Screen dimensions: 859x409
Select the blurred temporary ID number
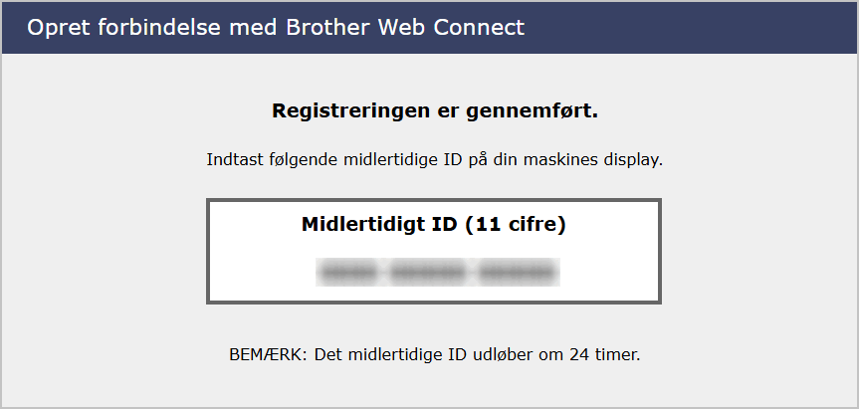[x=436, y=271]
